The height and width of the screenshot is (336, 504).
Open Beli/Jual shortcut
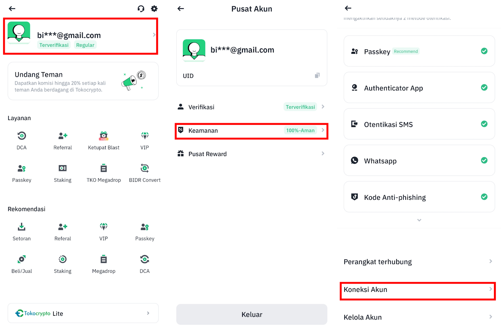(x=21, y=264)
